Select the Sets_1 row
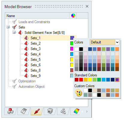This screenshot has height=124, width=124. pos(50,38)
